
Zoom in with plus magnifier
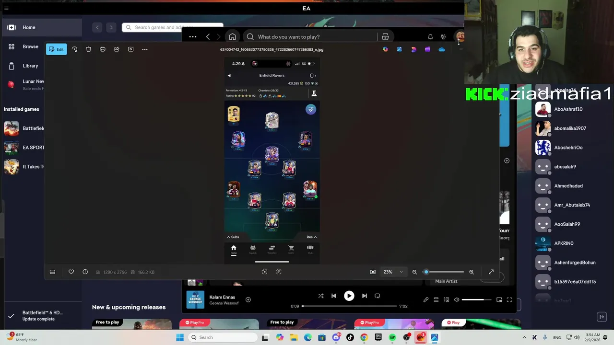[472, 272]
